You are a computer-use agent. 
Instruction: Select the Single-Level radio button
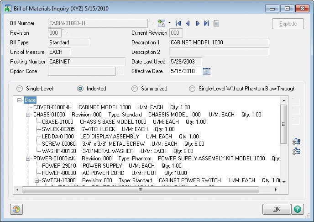coord(20,89)
